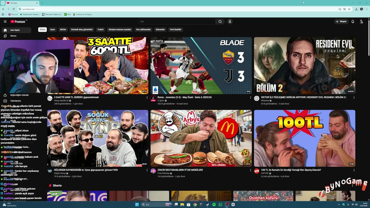The width and height of the screenshot is (370, 208).
Task: Open the notifications bell
Action: [353, 21]
